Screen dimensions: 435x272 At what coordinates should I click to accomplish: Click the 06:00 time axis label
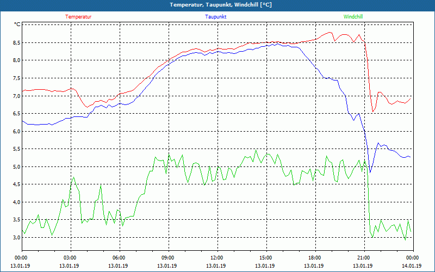(120, 258)
